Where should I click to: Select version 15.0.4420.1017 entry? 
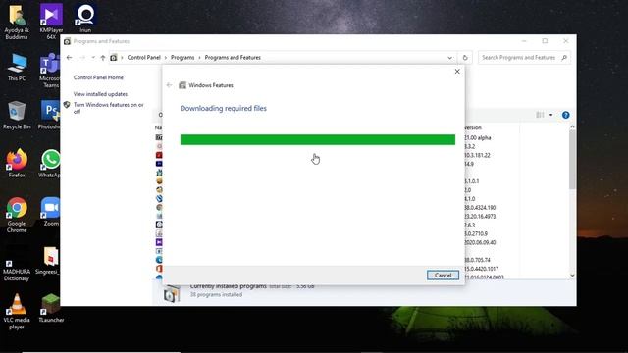coord(481,269)
